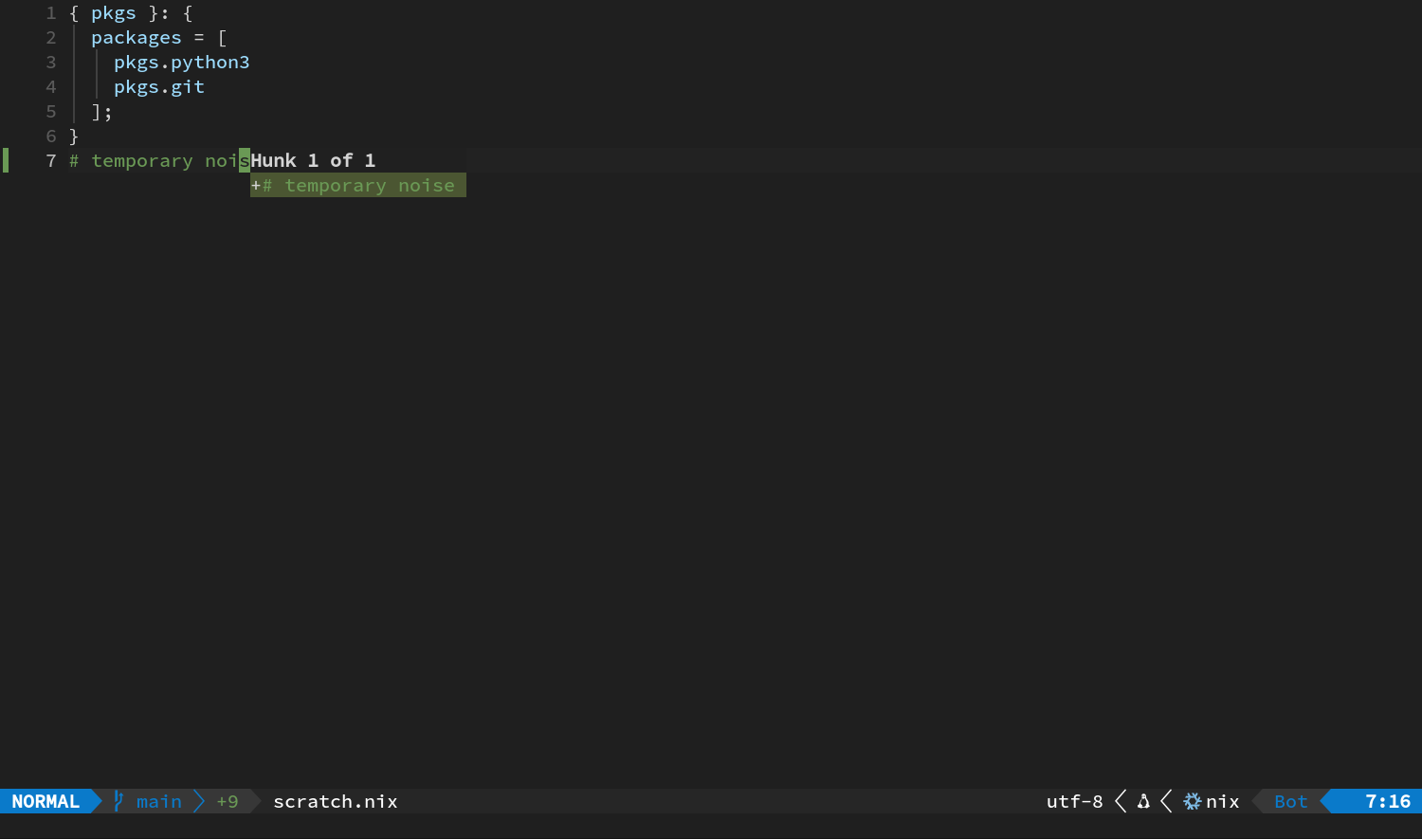Click line number 5 in the gutter
This screenshot has width=1422, height=839.
pos(51,112)
